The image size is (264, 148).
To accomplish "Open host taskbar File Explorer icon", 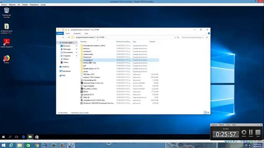I will click(20, 145).
